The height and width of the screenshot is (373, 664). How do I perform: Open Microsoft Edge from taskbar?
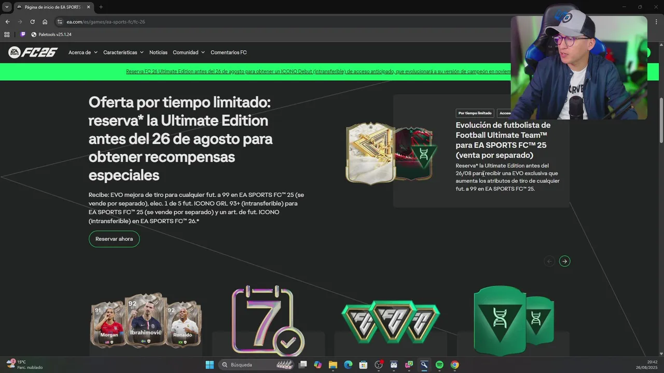(348, 365)
